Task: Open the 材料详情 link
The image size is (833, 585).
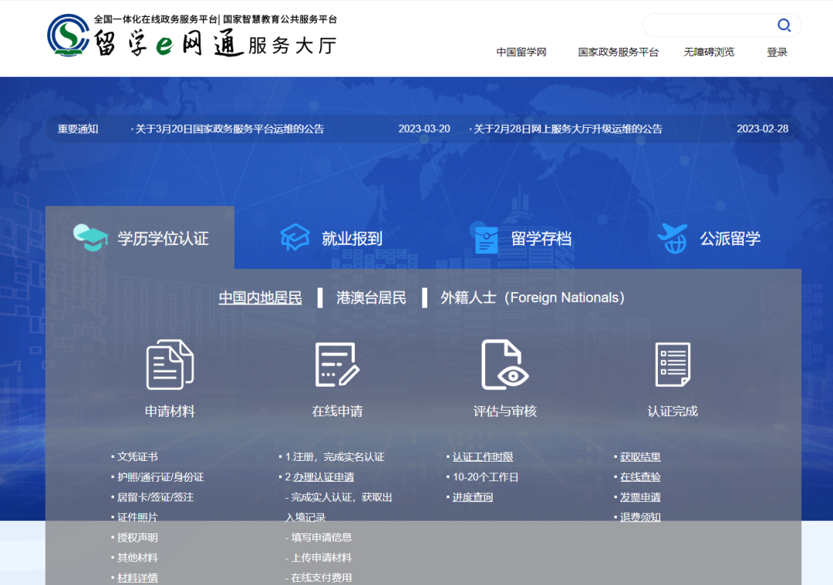Action: tap(137, 577)
